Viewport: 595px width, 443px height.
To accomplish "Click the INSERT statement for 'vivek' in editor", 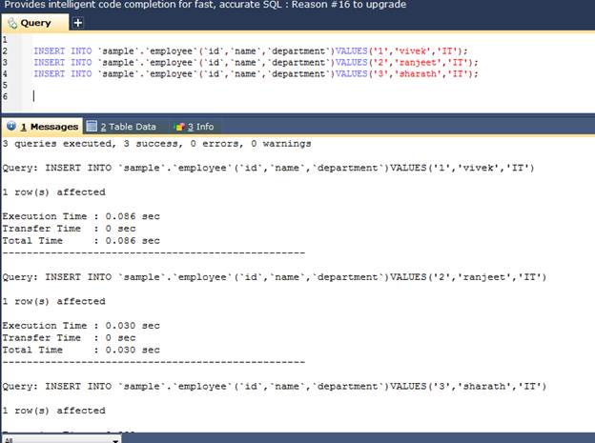I will click(x=251, y=51).
